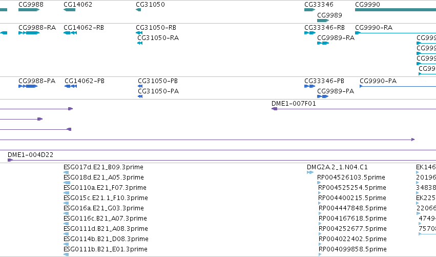Select EST ESG0111d.B21_A08.3prime

click(106, 229)
